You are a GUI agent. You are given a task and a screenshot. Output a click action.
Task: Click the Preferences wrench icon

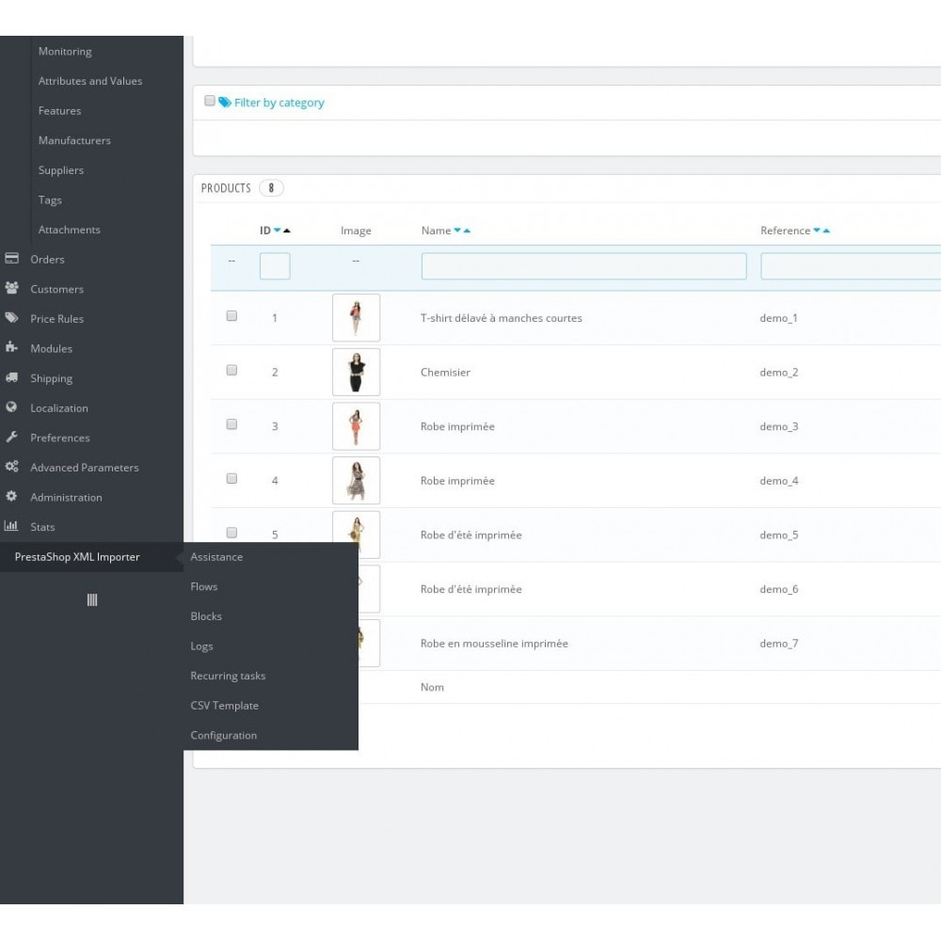tap(11, 437)
